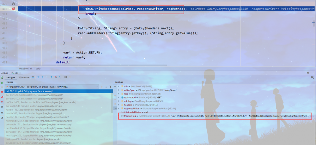
Task: Hide the Debug tool window
Action: 313,73
